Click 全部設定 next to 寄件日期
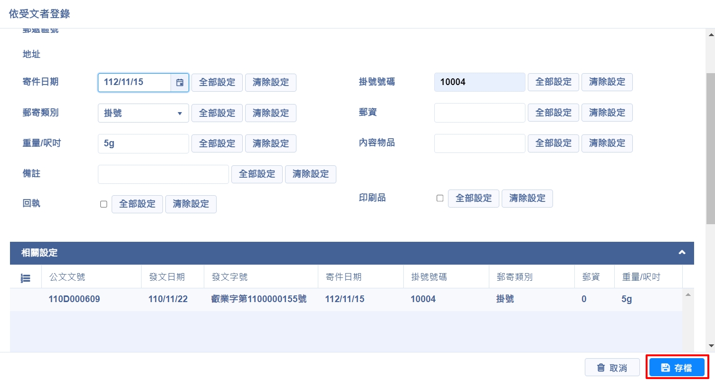715x380 pixels. (217, 83)
